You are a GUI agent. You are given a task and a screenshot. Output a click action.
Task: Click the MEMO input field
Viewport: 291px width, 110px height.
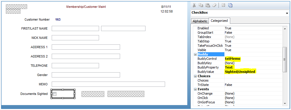point(108,84)
